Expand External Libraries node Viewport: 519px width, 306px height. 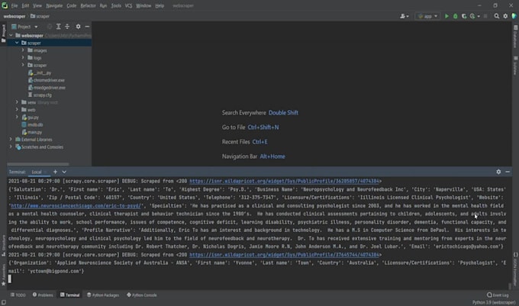pyautogui.click(x=11, y=140)
